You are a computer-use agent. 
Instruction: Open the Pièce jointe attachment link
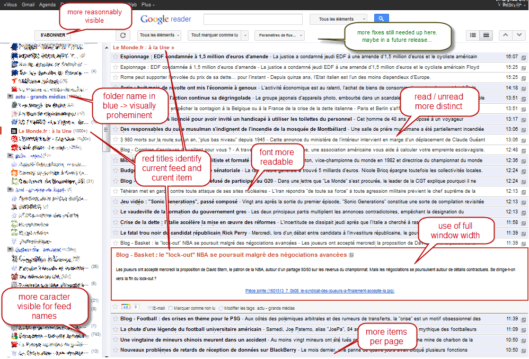(320, 291)
